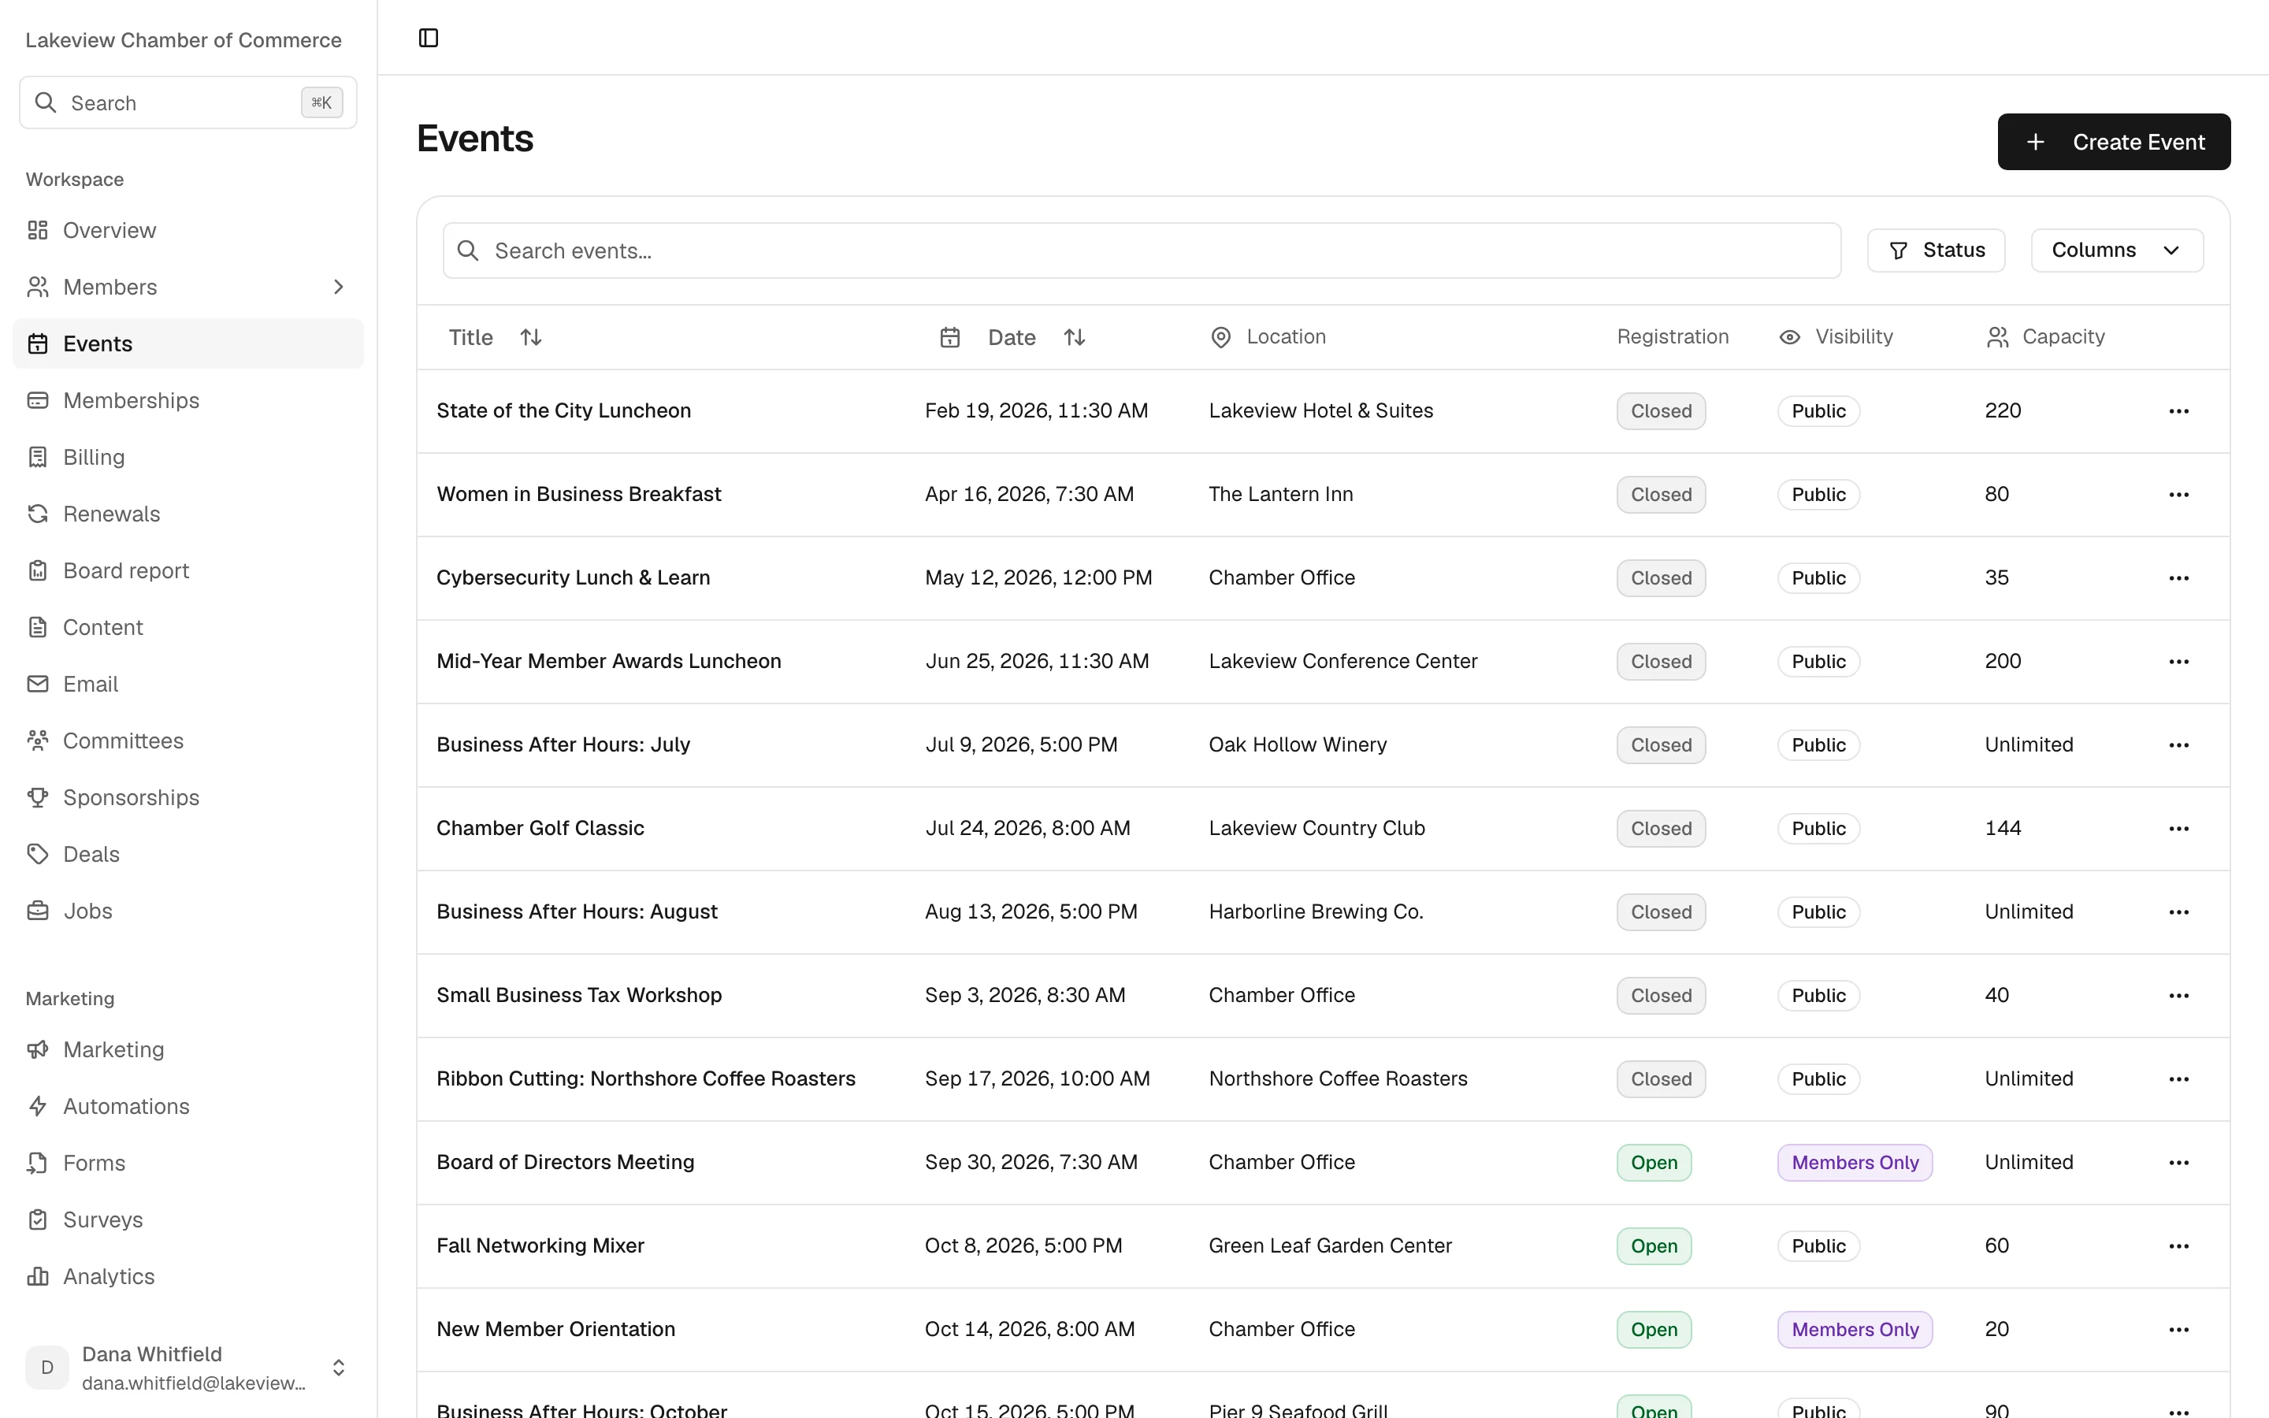The image size is (2269, 1418).
Task: Open the Columns dropdown
Action: tap(2116, 251)
